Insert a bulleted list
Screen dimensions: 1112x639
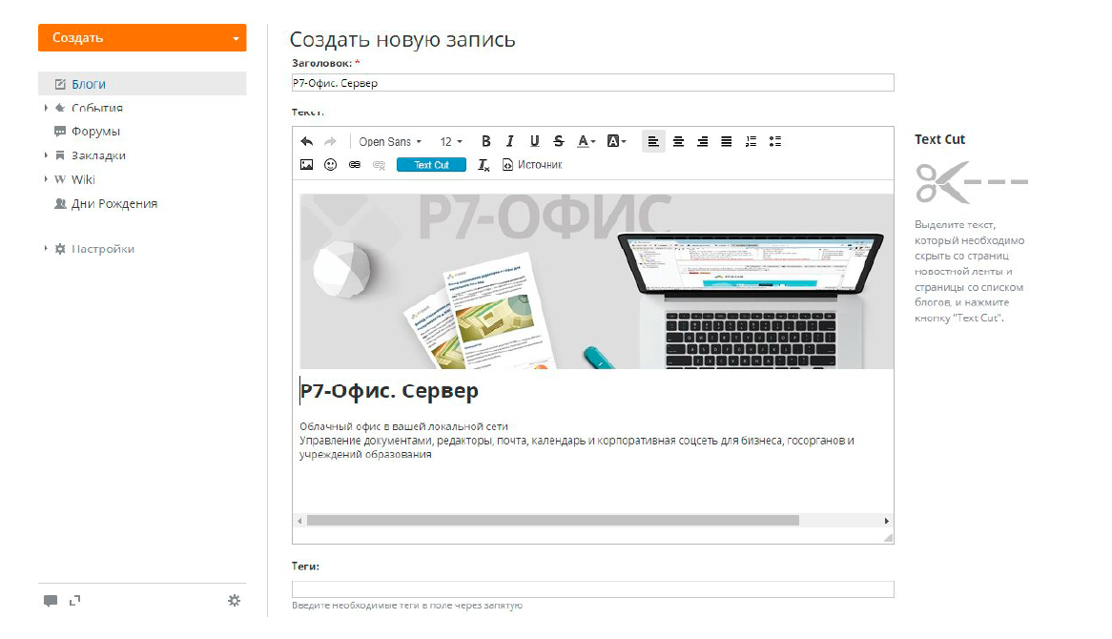(775, 141)
